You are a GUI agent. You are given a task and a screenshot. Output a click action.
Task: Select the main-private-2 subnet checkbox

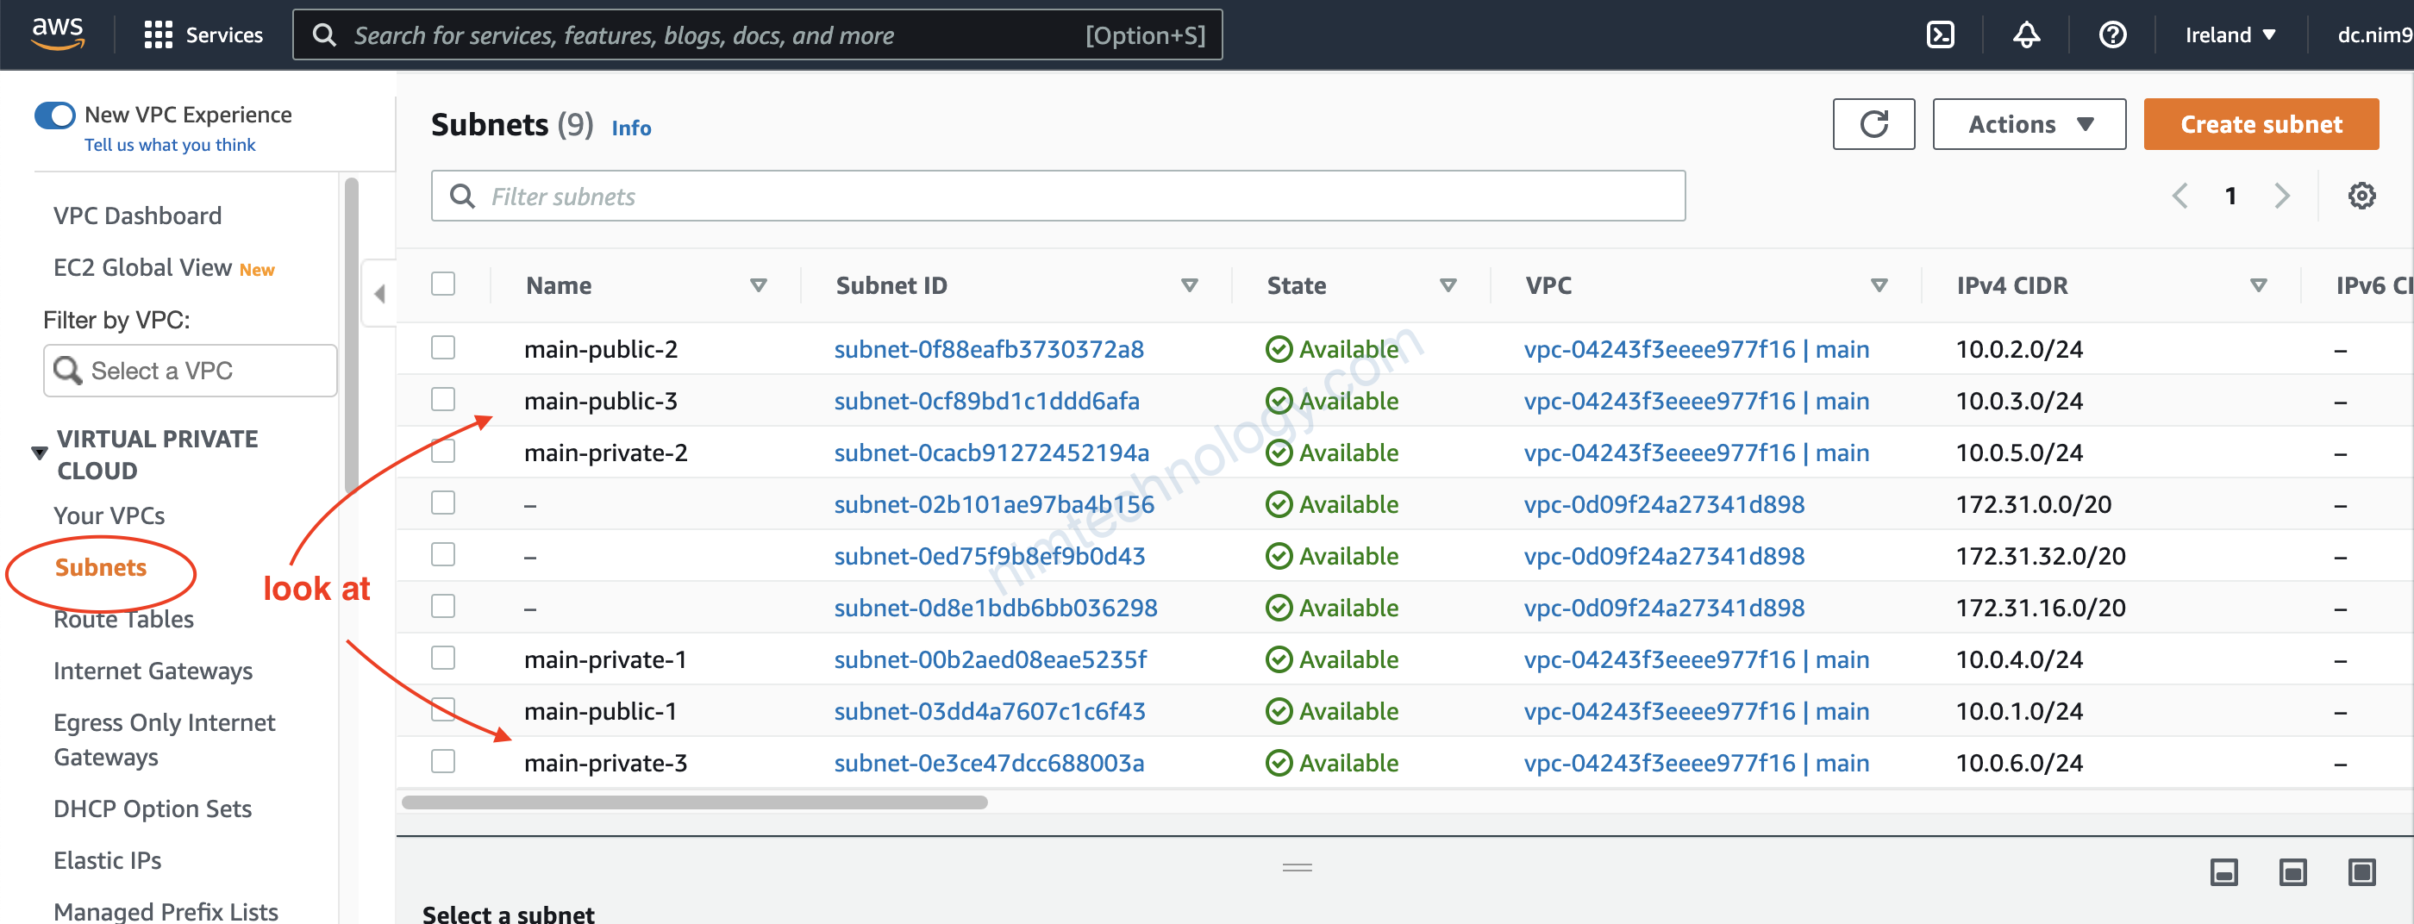(x=443, y=451)
